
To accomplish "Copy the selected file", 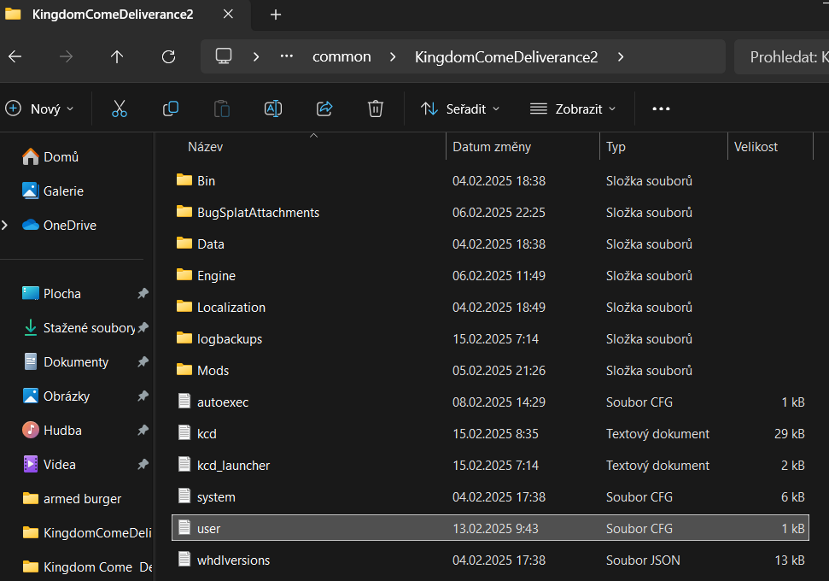I will pos(170,109).
